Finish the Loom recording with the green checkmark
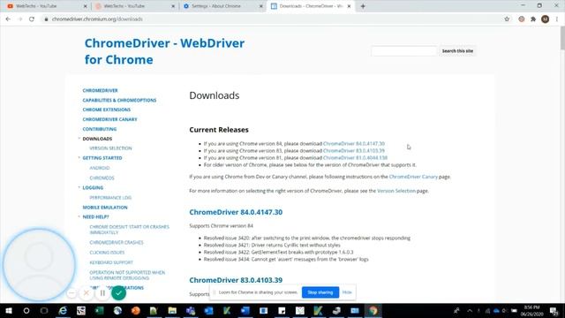Viewport: 565px width, 318px height. coord(118,293)
